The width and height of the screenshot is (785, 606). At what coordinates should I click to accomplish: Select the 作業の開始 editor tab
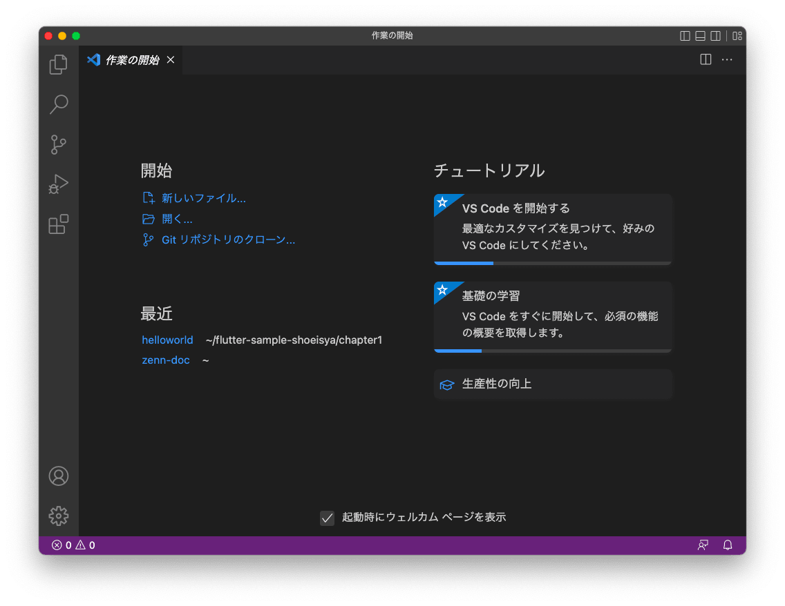point(131,60)
